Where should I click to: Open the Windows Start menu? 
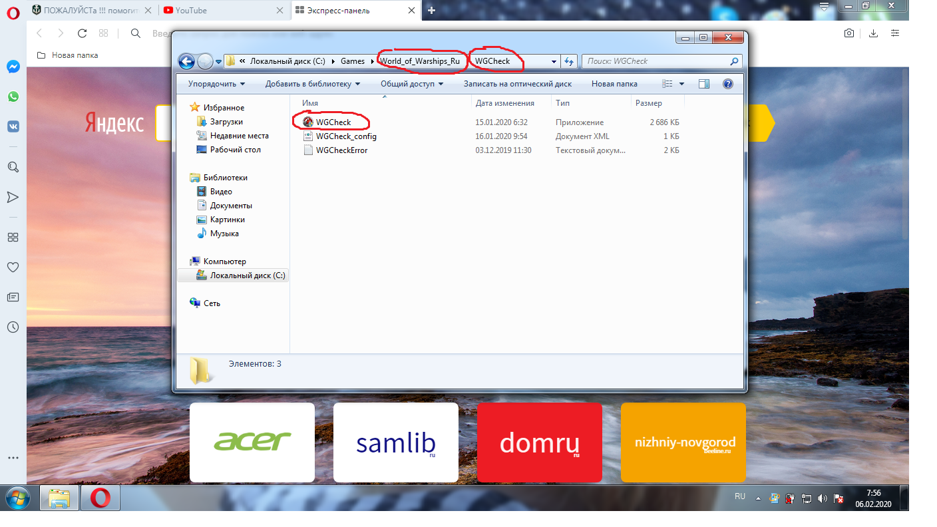pyautogui.click(x=17, y=498)
